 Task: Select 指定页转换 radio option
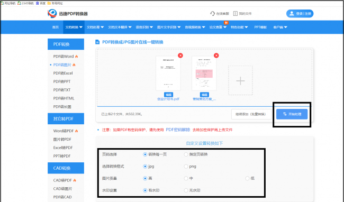186,154
